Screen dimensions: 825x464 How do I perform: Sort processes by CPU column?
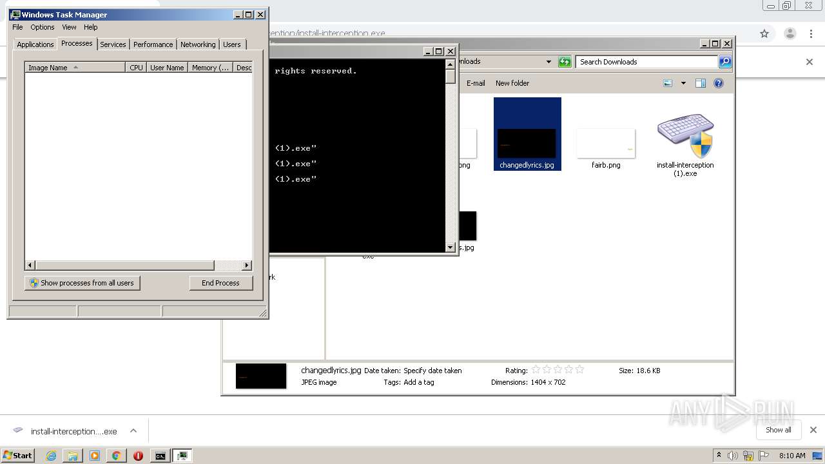click(x=136, y=67)
